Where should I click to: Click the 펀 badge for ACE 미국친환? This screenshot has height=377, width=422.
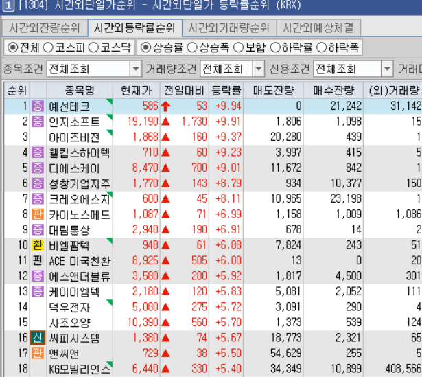pyautogui.click(x=38, y=261)
